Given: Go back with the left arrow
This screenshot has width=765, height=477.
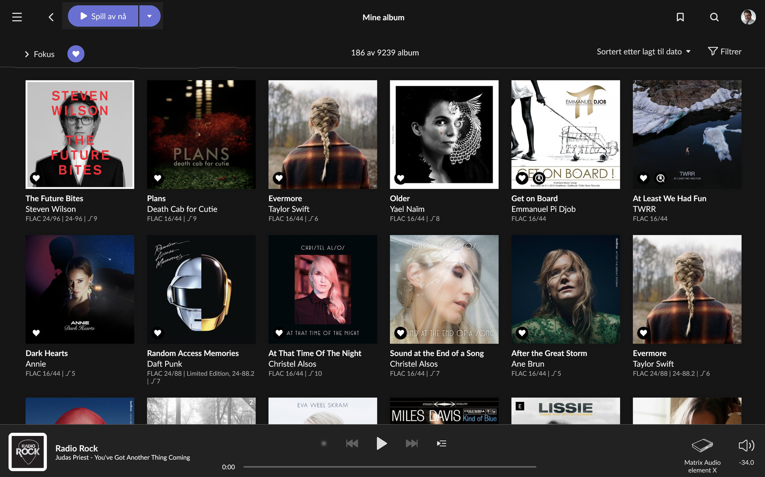Looking at the screenshot, I should tap(51, 17).
